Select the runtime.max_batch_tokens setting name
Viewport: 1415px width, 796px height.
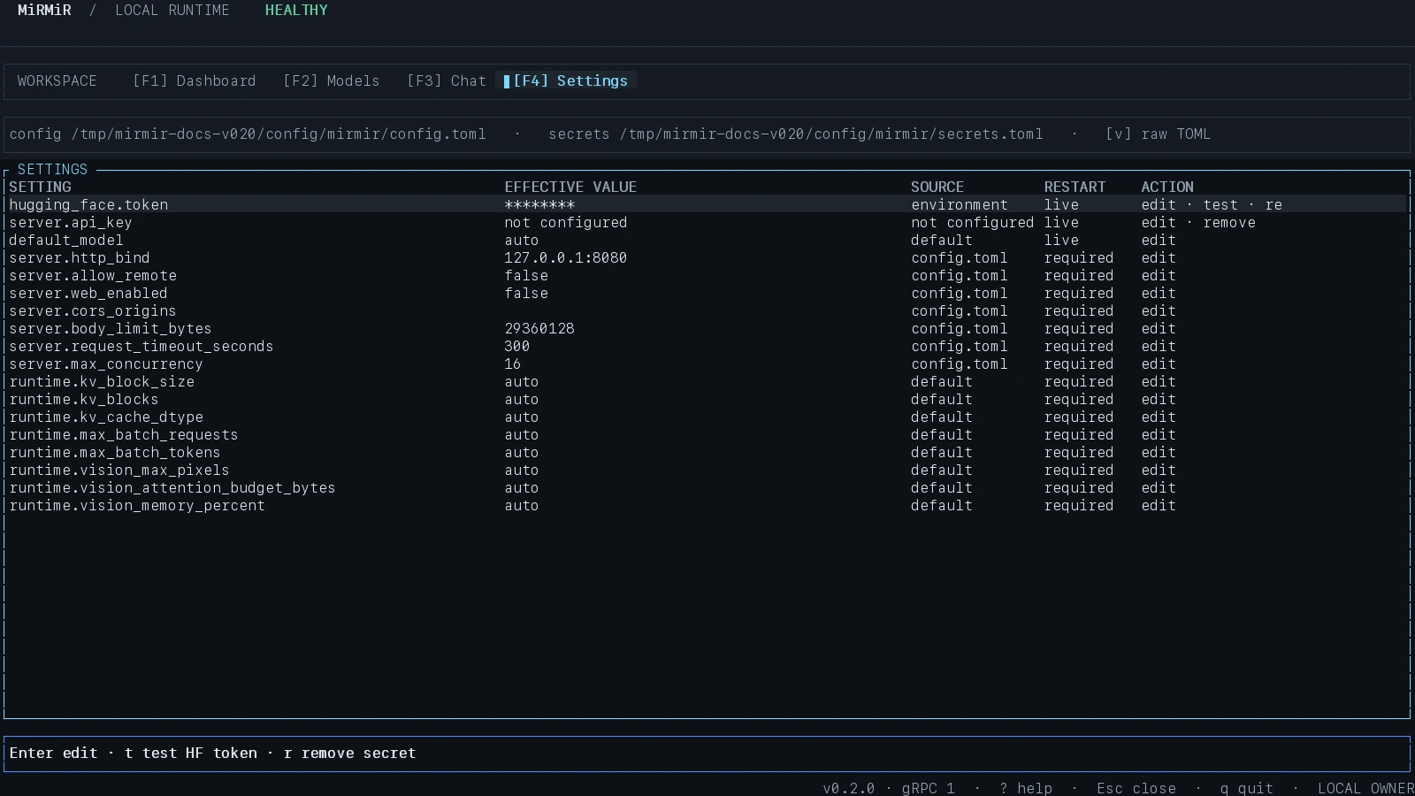click(115, 452)
